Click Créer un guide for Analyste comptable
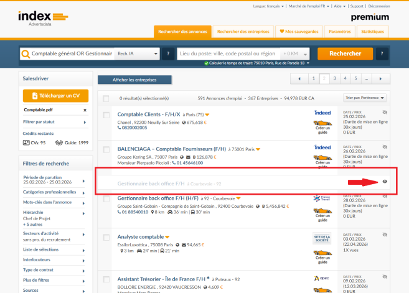Image resolution: width=409 pixels, height=293 pixels. [322, 257]
